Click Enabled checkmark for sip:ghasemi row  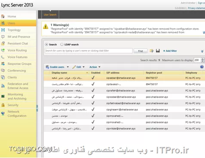(x=93, y=109)
